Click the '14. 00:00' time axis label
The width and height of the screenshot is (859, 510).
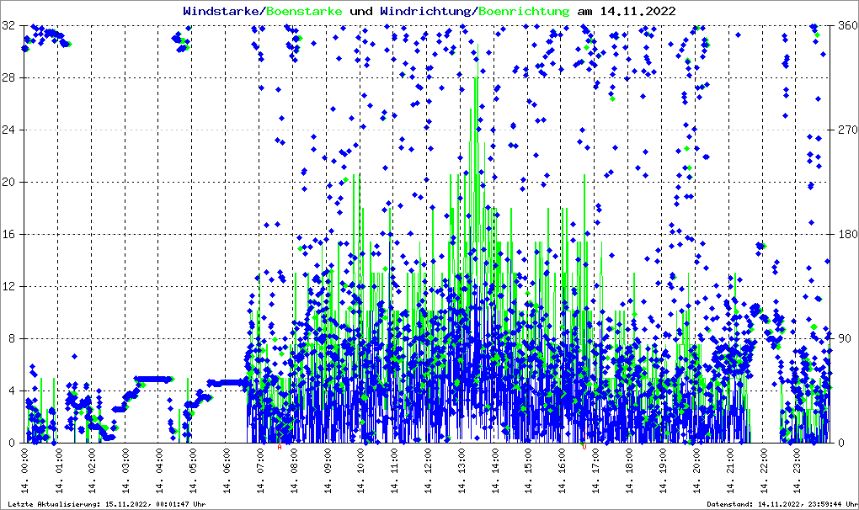pyautogui.click(x=24, y=470)
